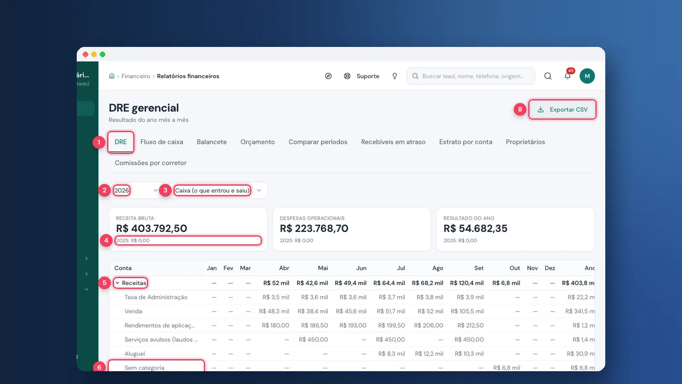Open the 2026 year dropdown
682x384 pixels.
pos(136,190)
